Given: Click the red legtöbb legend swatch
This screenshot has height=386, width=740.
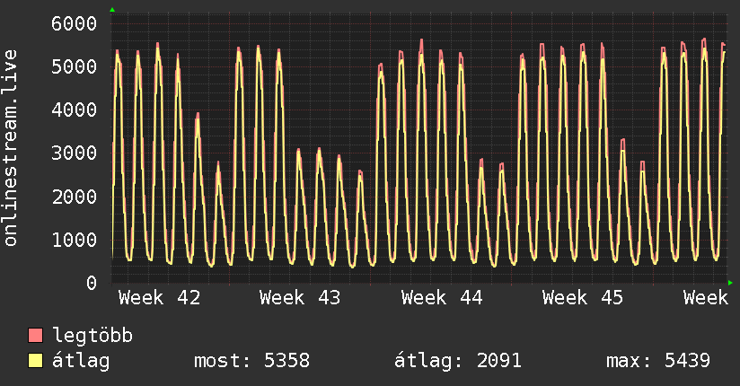Looking at the screenshot, I should coord(36,337).
